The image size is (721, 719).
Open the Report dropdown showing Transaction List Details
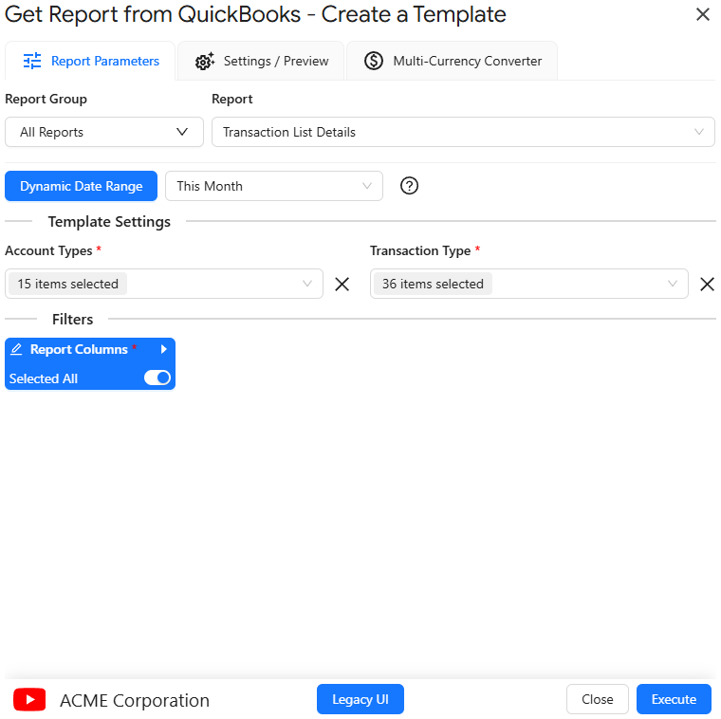(x=463, y=132)
